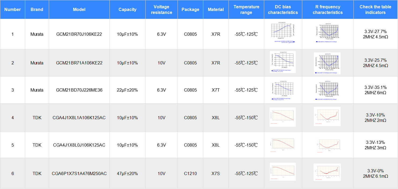View DC bias graph for GCM21BR71A106KE22
This screenshot has height=189, width=398.
[x=283, y=62]
